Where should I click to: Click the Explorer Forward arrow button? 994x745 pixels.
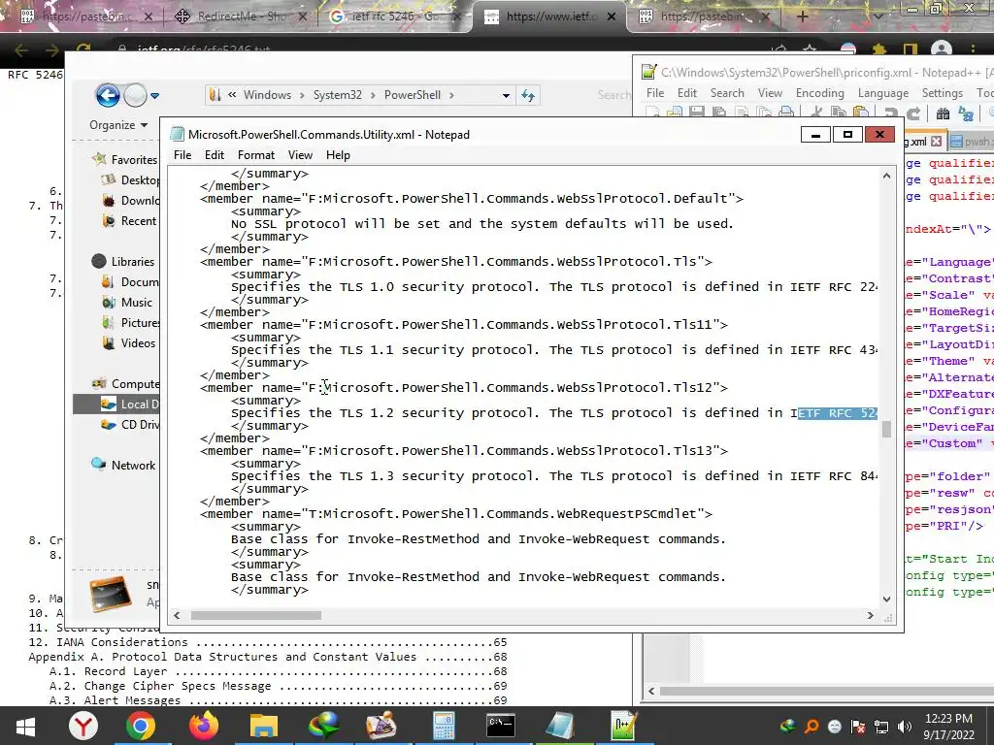coord(135,96)
